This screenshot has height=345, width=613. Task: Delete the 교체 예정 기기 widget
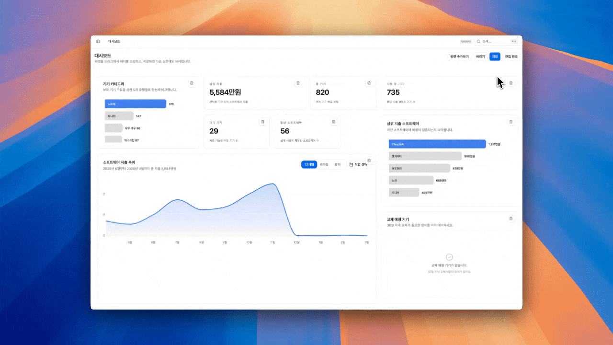511,218
